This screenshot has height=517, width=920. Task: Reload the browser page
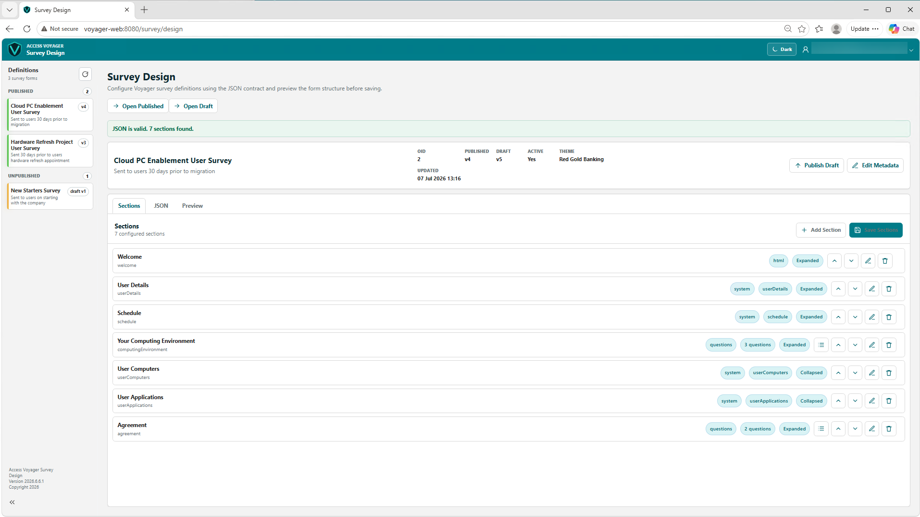(27, 29)
